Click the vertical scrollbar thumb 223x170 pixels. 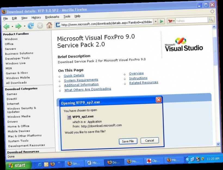click(215, 51)
